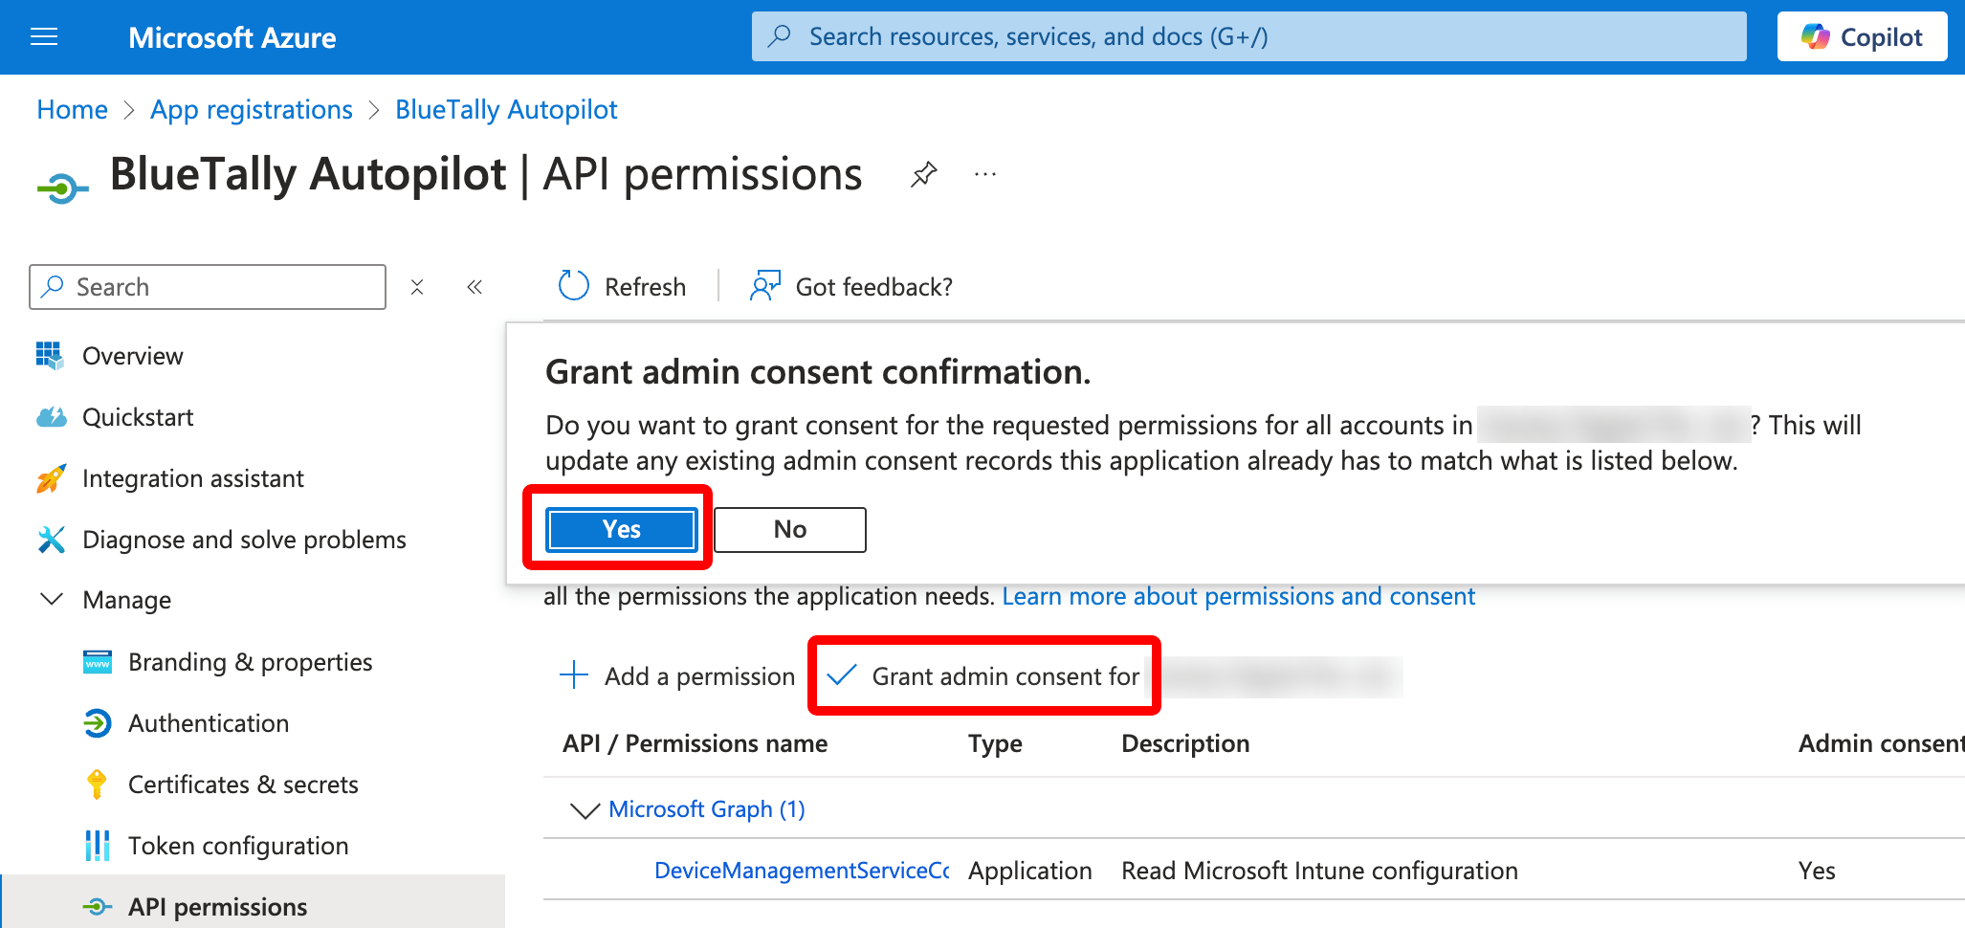The width and height of the screenshot is (1965, 928).
Task: Click the Certificates key icon
Action: pyautogui.click(x=97, y=784)
